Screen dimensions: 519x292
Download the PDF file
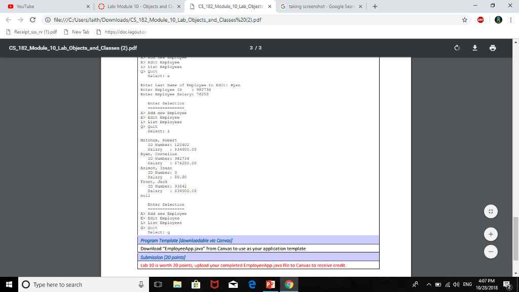pos(474,47)
